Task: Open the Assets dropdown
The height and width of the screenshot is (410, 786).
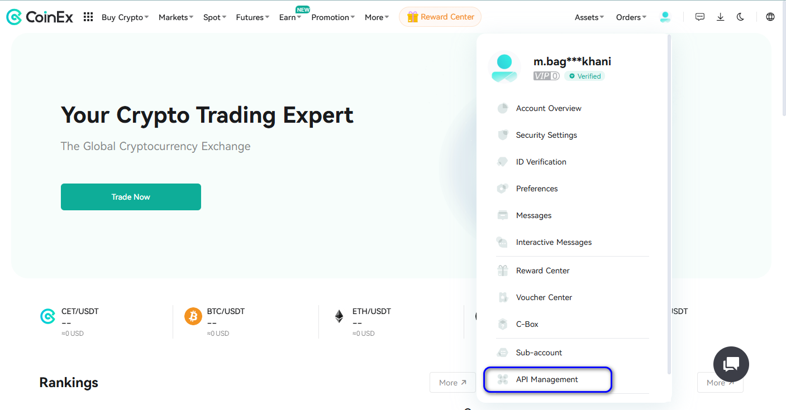Action: (x=589, y=17)
